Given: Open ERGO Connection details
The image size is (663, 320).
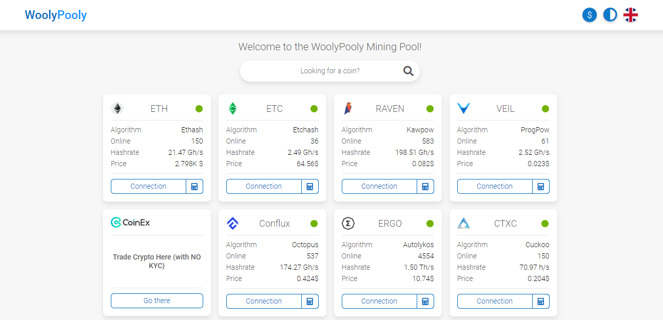Looking at the screenshot, I should [x=379, y=301].
